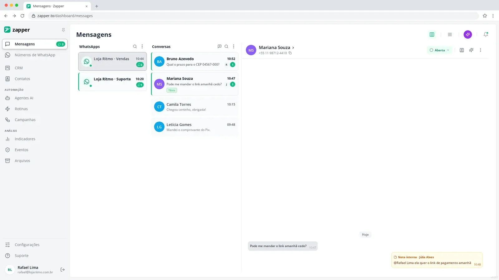Open Camila Torres conversation
Screen dimensions: 499x280
coord(195,107)
